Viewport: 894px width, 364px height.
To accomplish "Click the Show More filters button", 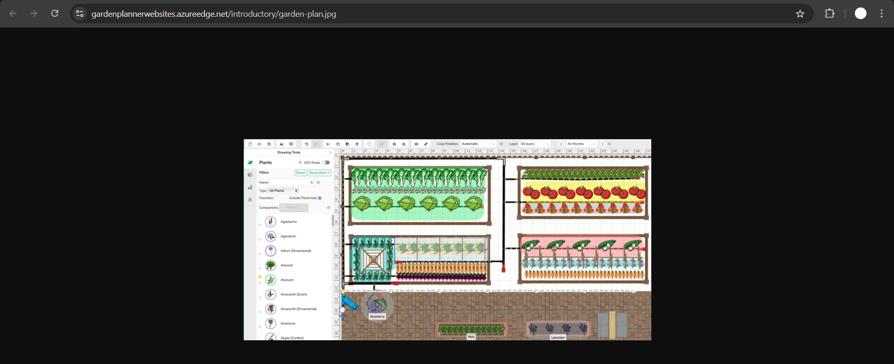I will [319, 173].
